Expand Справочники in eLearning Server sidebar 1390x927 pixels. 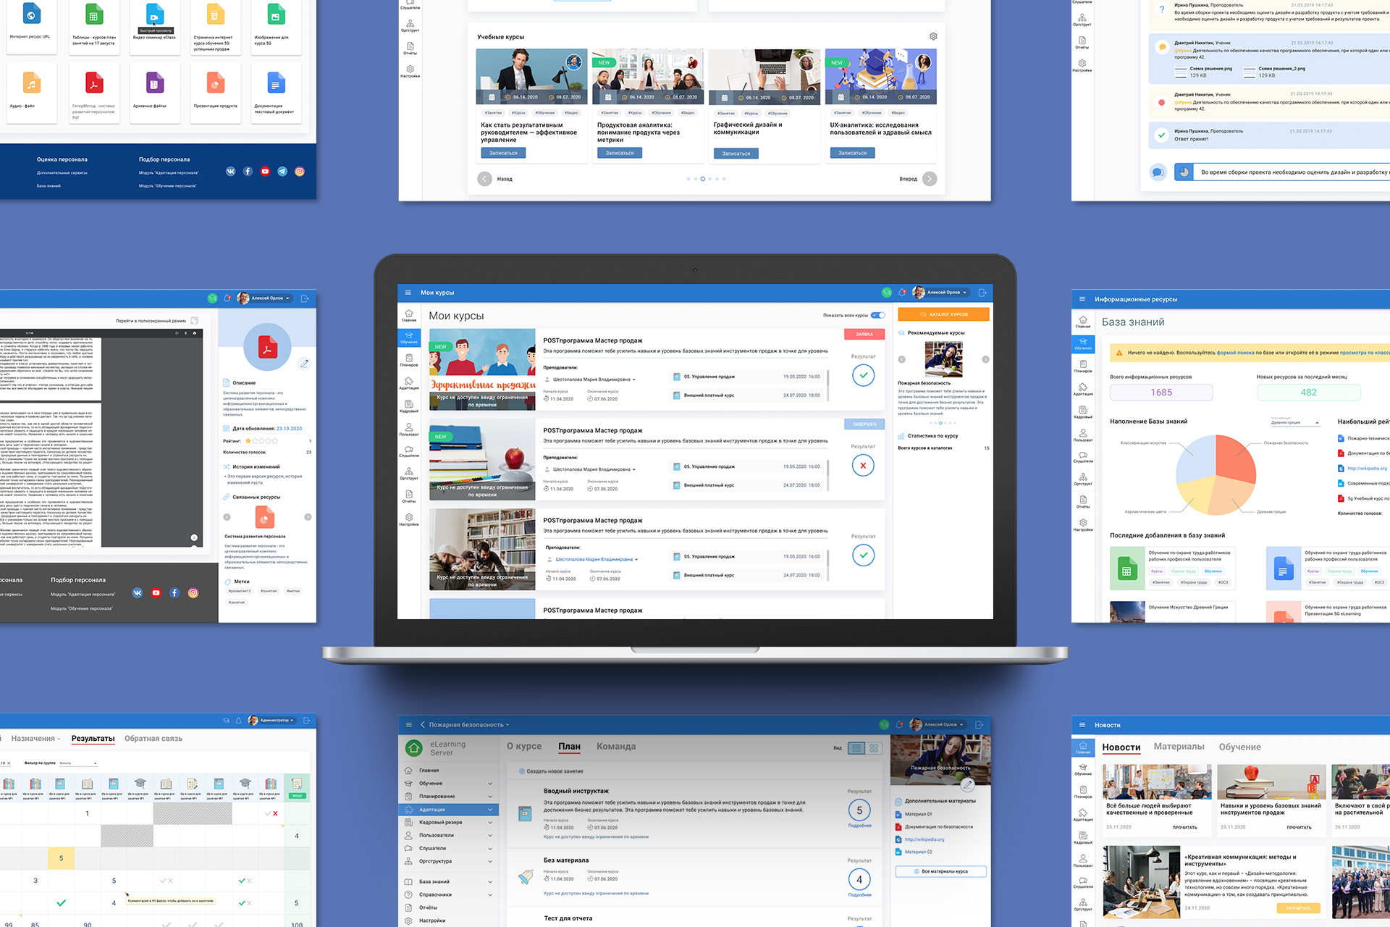tap(490, 895)
